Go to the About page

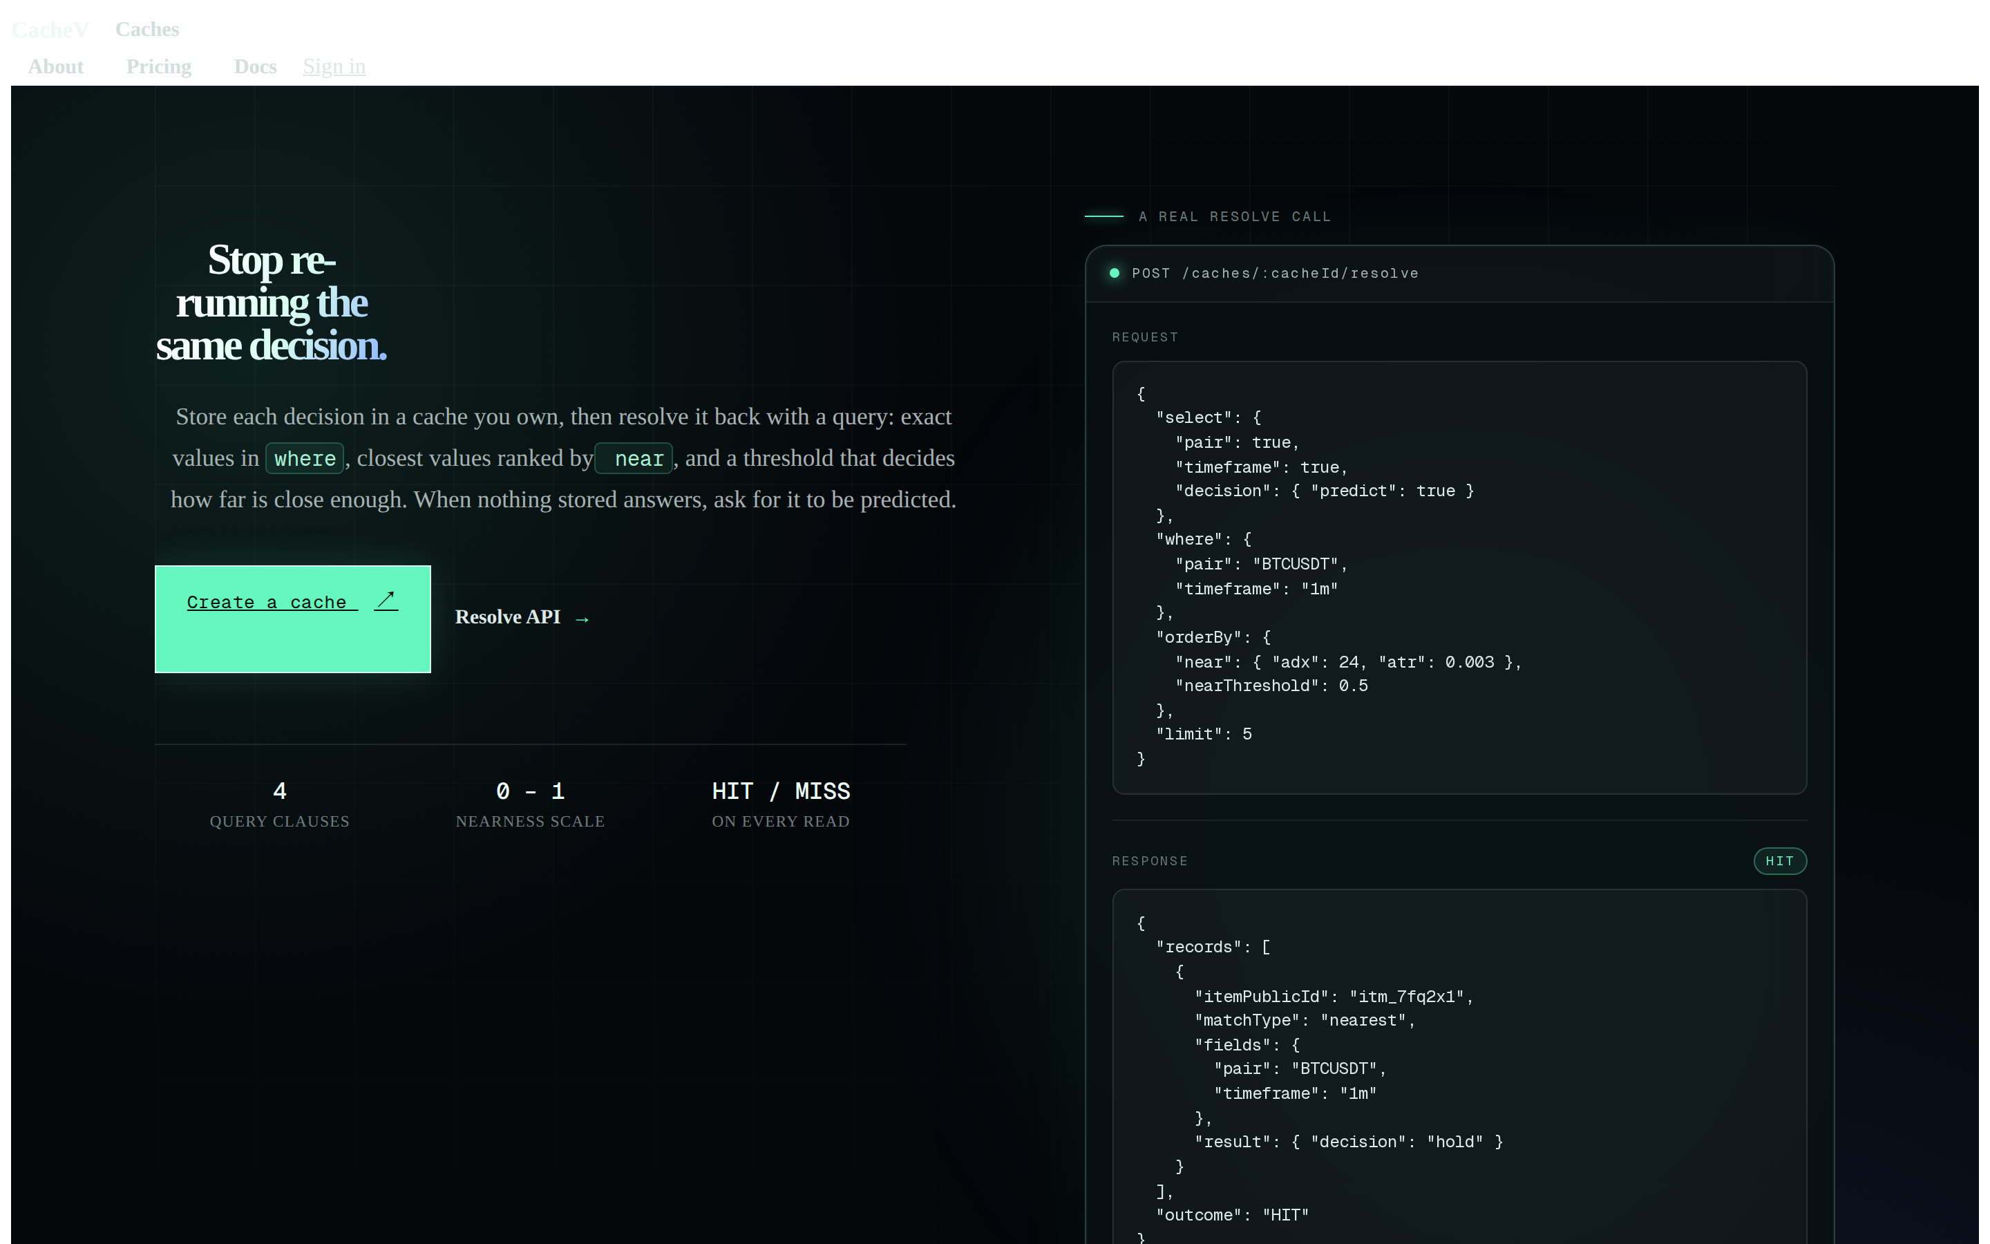(56, 66)
